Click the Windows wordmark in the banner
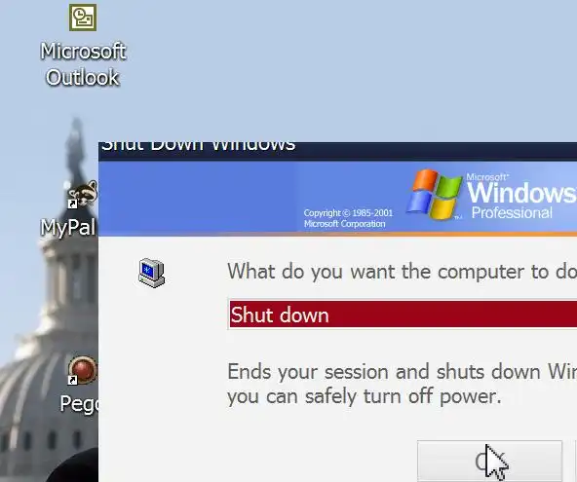Viewport: 577px width, 482px height. click(521, 192)
